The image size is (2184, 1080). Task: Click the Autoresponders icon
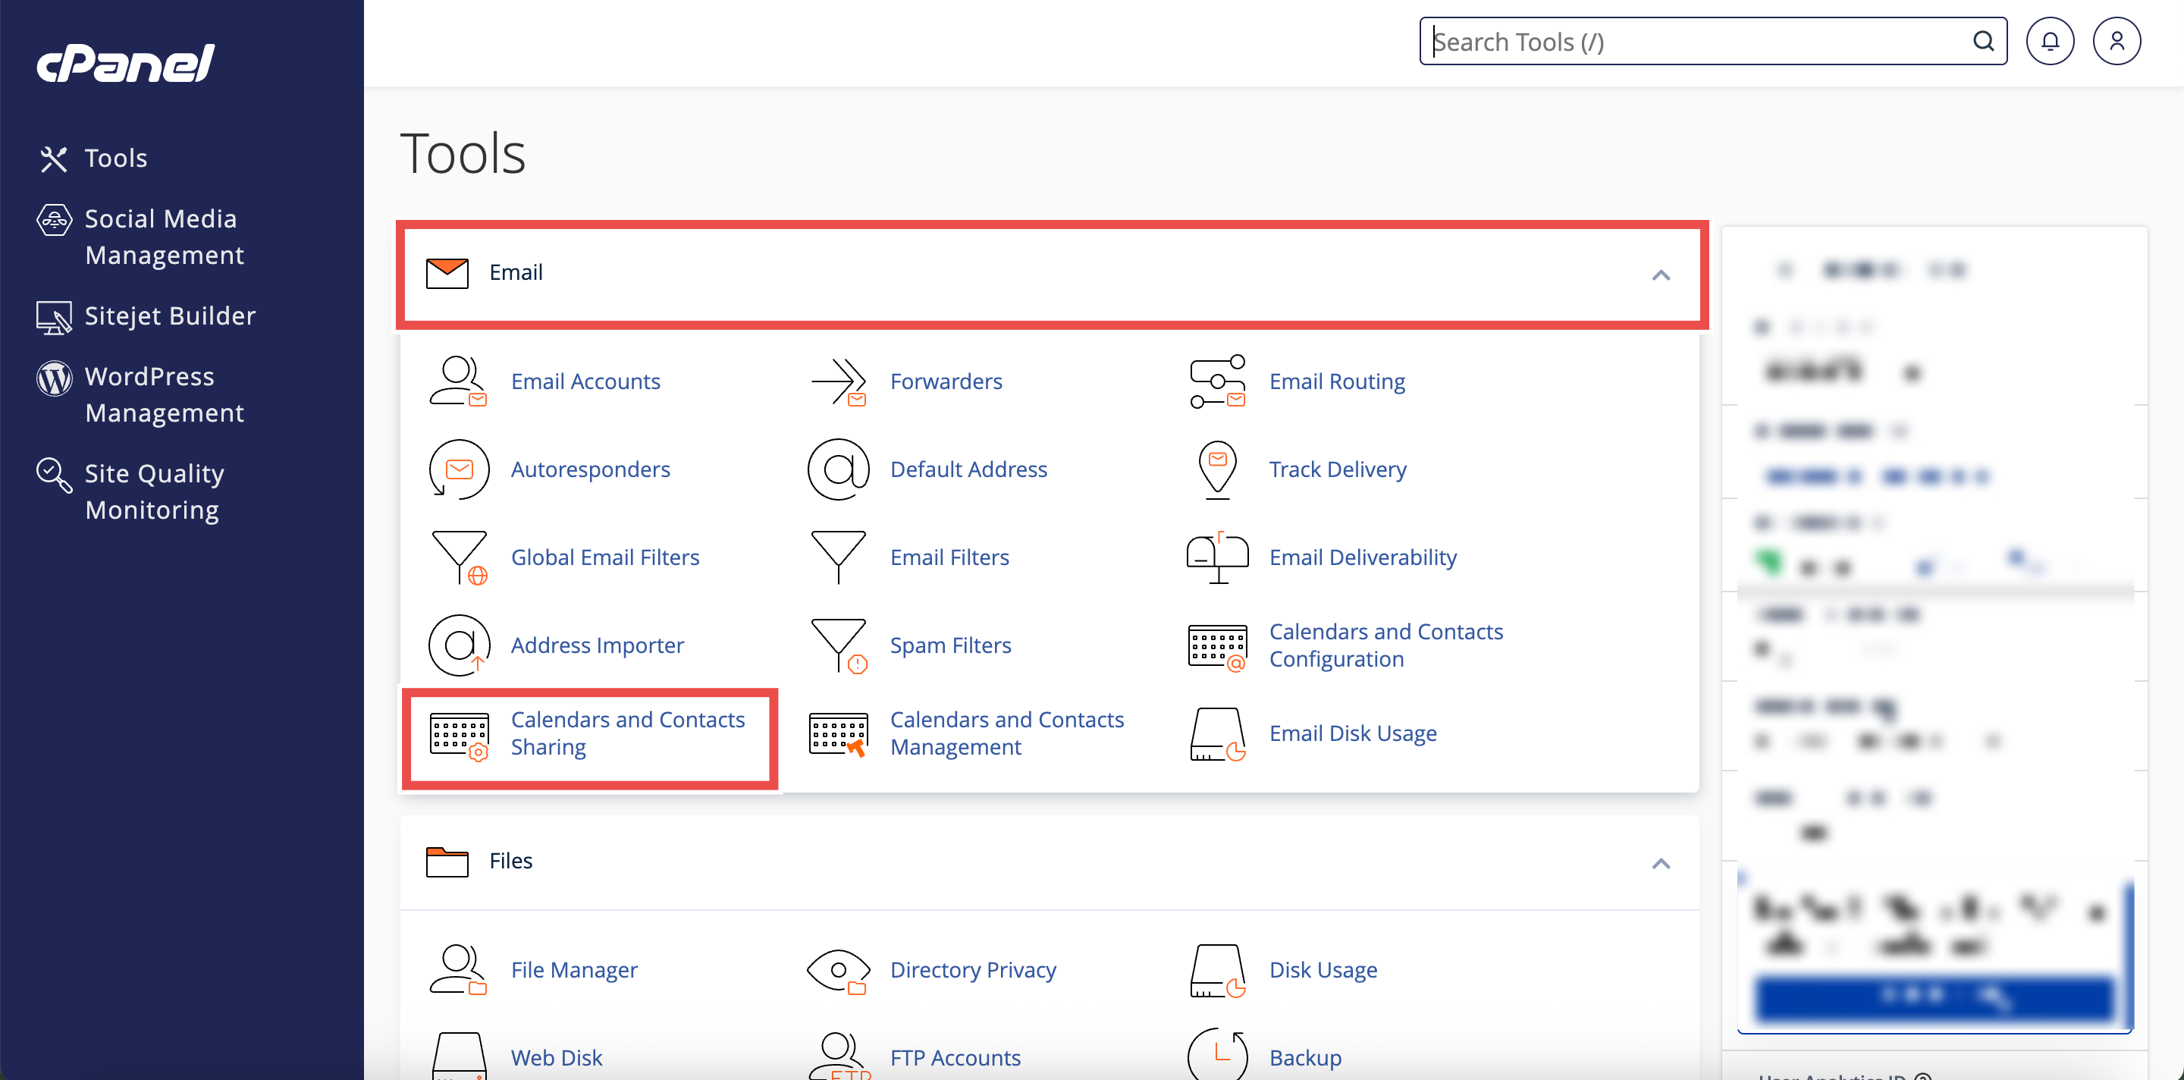coord(458,469)
